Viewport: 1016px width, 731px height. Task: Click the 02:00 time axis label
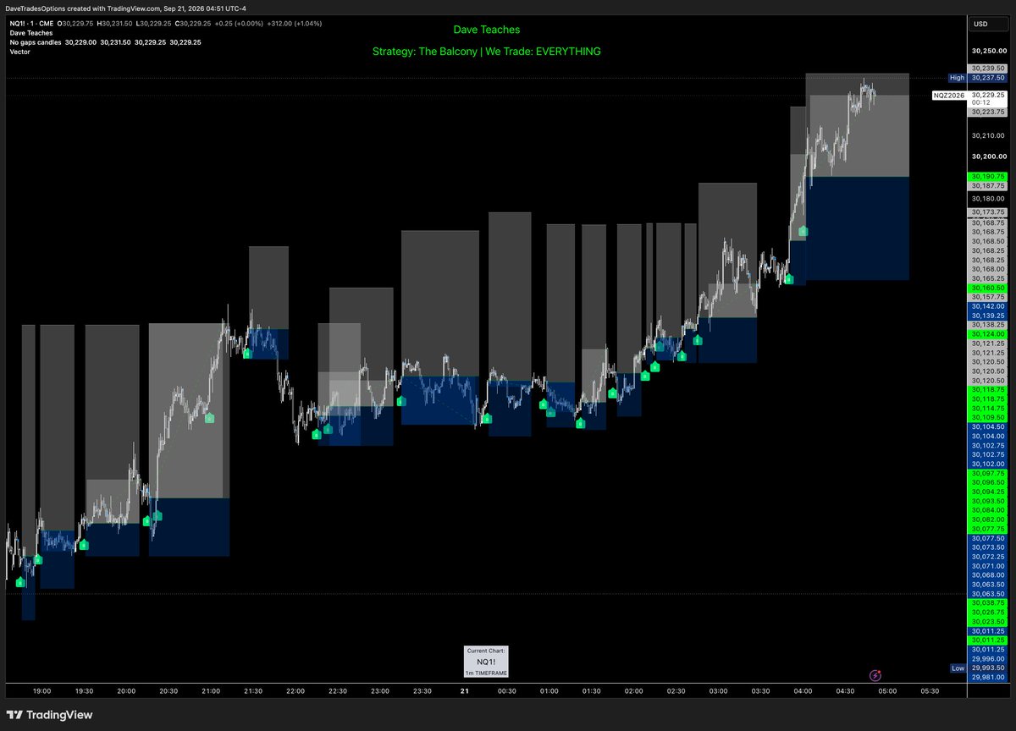click(633, 691)
